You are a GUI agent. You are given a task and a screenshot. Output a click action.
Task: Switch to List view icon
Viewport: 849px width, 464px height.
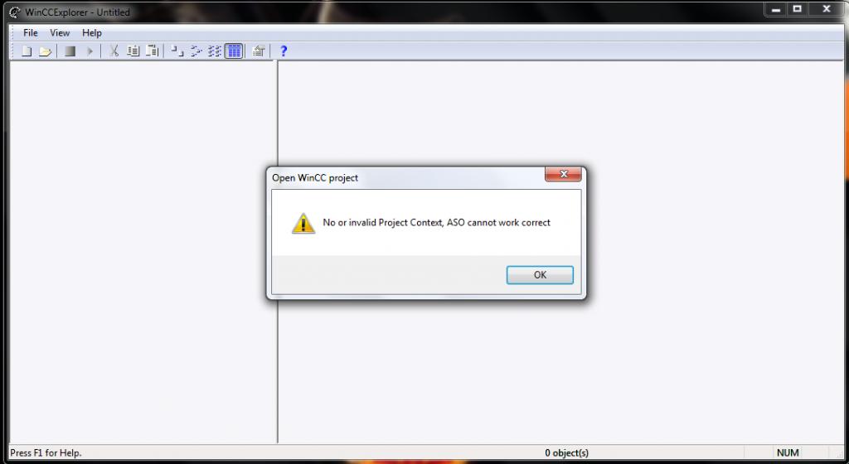(x=215, y=51)
